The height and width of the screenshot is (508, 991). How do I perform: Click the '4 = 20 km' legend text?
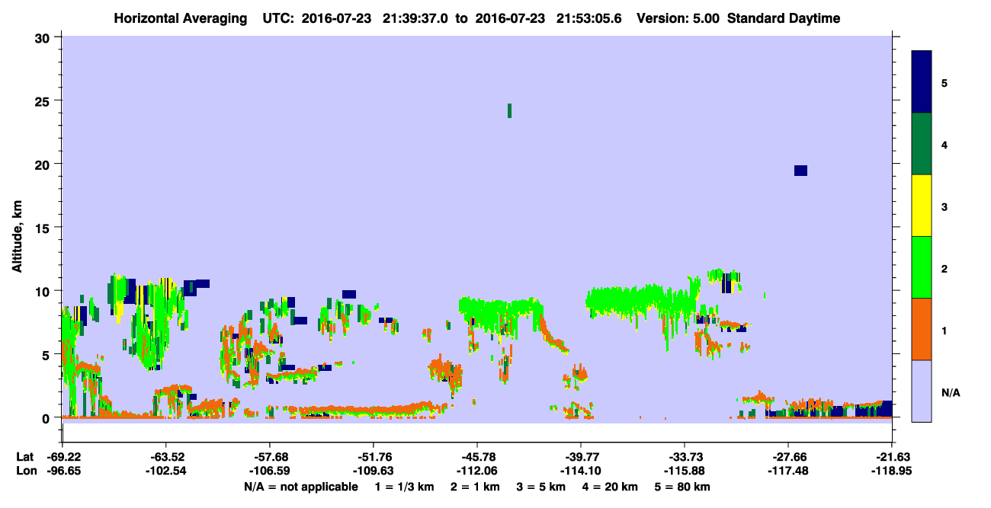point(611,487)
